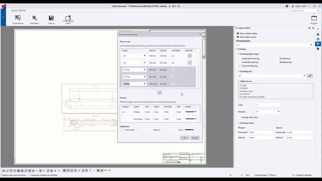322x181 pixels.
Task: Enable the Secondary frame checkbox
Action: (x=123, y=119)
